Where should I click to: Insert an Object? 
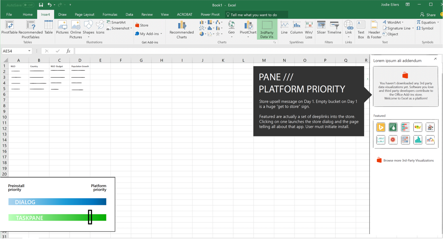390,34
